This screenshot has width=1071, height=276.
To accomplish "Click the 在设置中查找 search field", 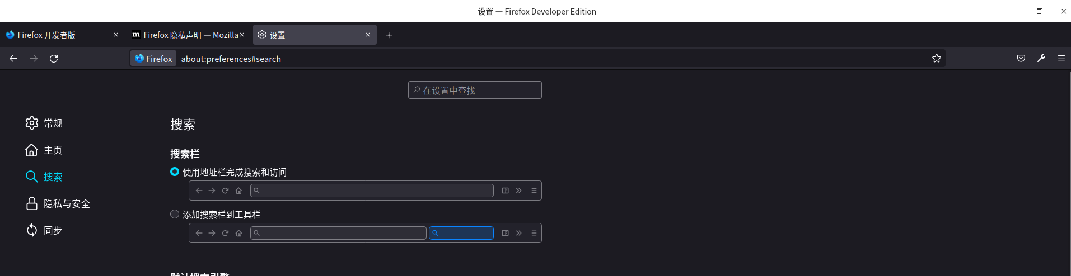I will click(475, 90).
